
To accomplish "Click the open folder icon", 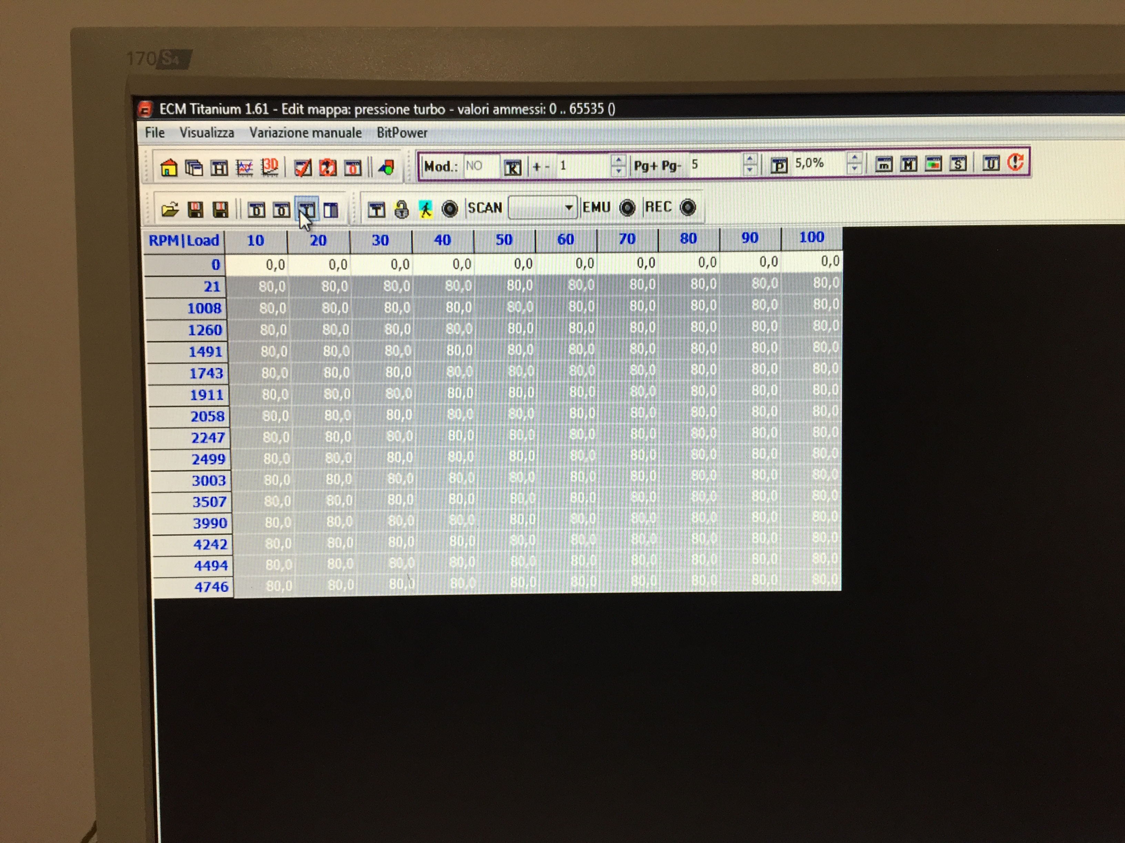I will pyautogui.click(x=169, y=209).
